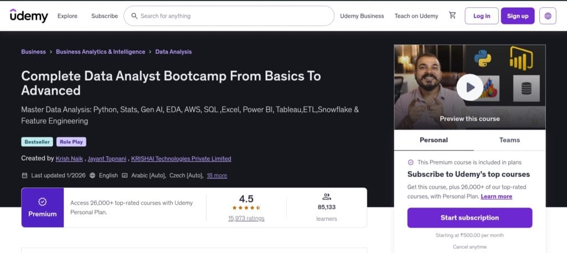Viewport: 567px width, 253px height.
Task: Click the Udemy logo
Action: (x=29, y=16)
